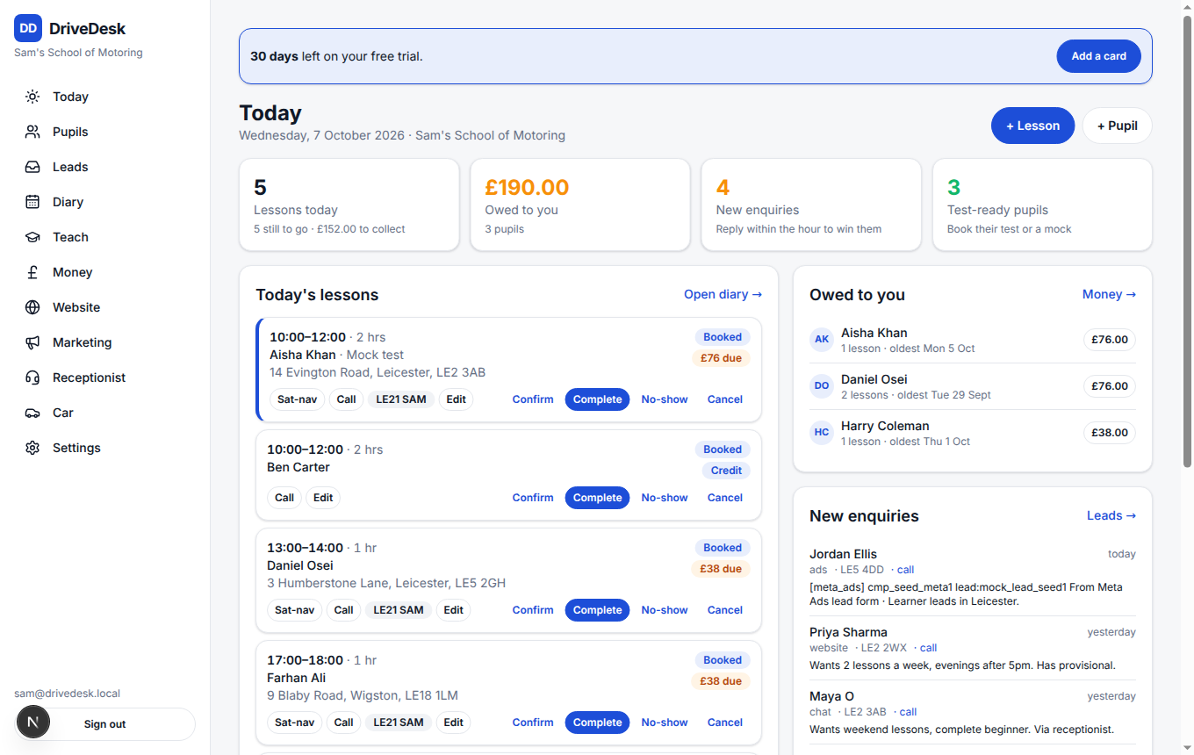This screenshot has height=755, width=1194.
Task: Complete Aisha Khan's mock test lesson
Action: pyautogui.click(x=597, y=399)
